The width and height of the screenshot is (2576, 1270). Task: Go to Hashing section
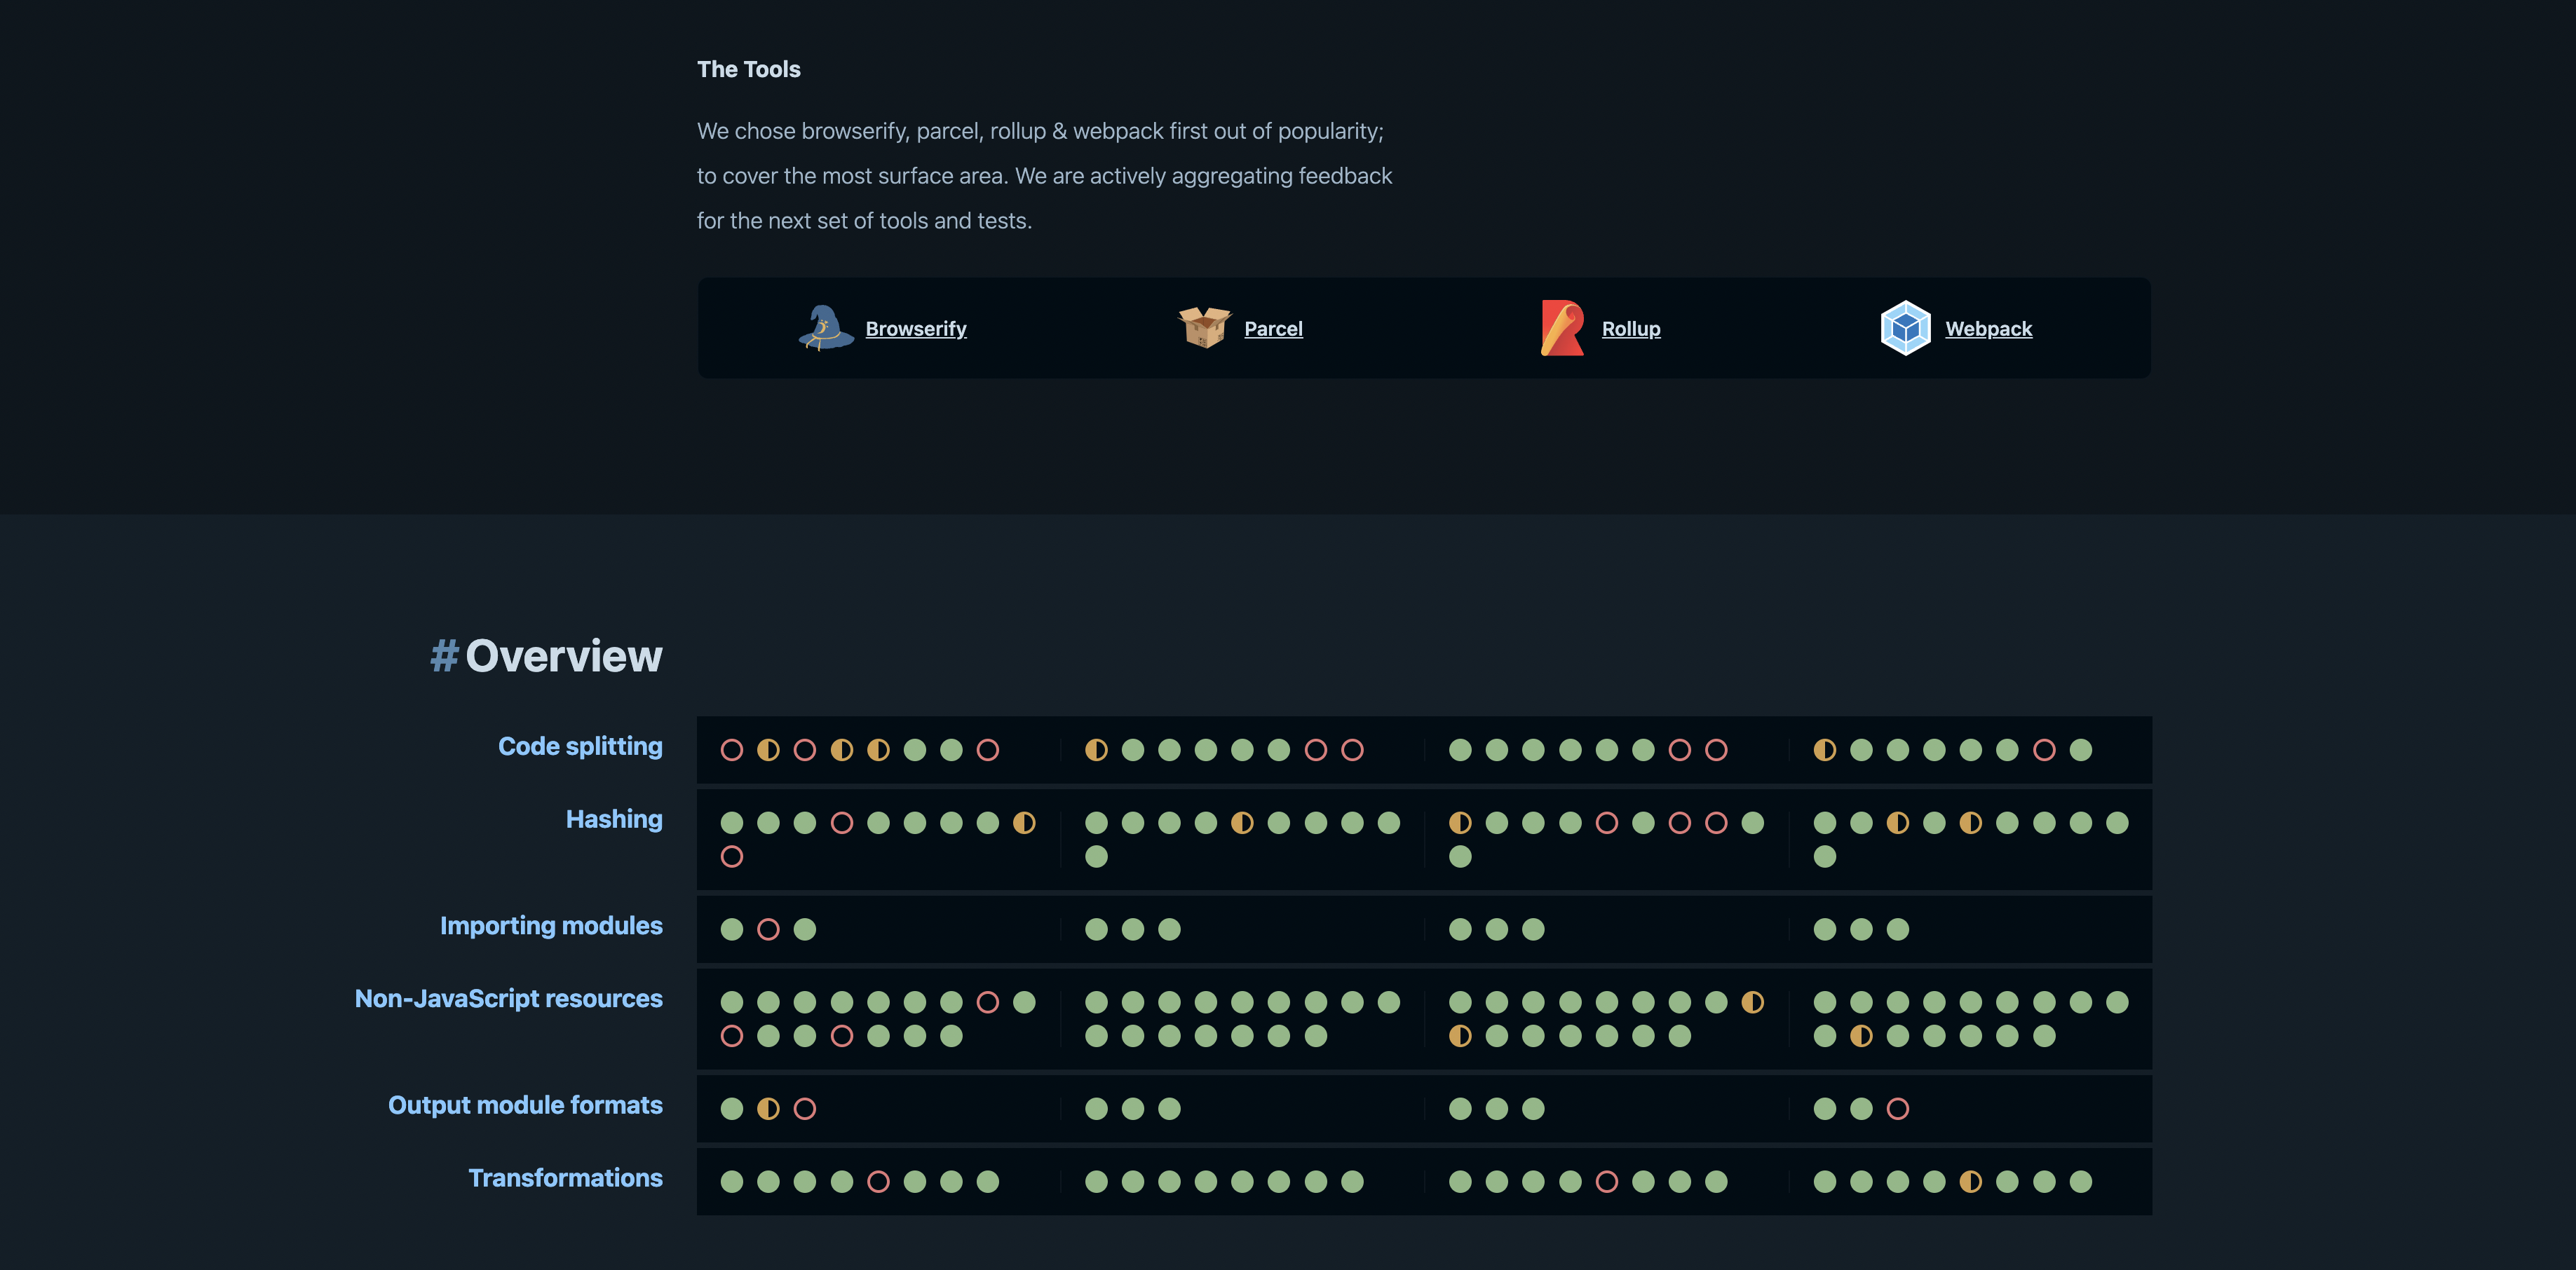tap(614, 819)
